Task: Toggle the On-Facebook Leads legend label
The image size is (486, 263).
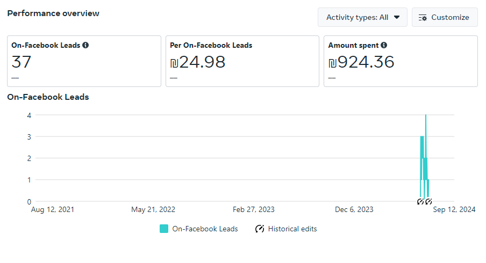Action: (205, 229)
